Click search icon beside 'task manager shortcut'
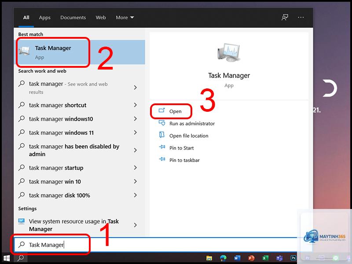 pos(21,105)
